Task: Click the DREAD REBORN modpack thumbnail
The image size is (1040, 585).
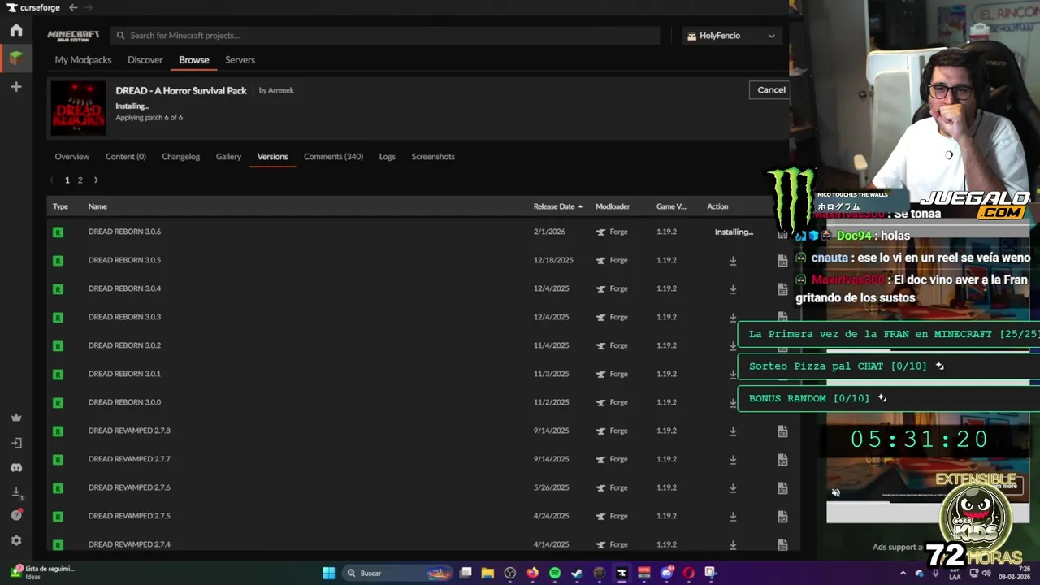Action: click(x=78, y=108)
